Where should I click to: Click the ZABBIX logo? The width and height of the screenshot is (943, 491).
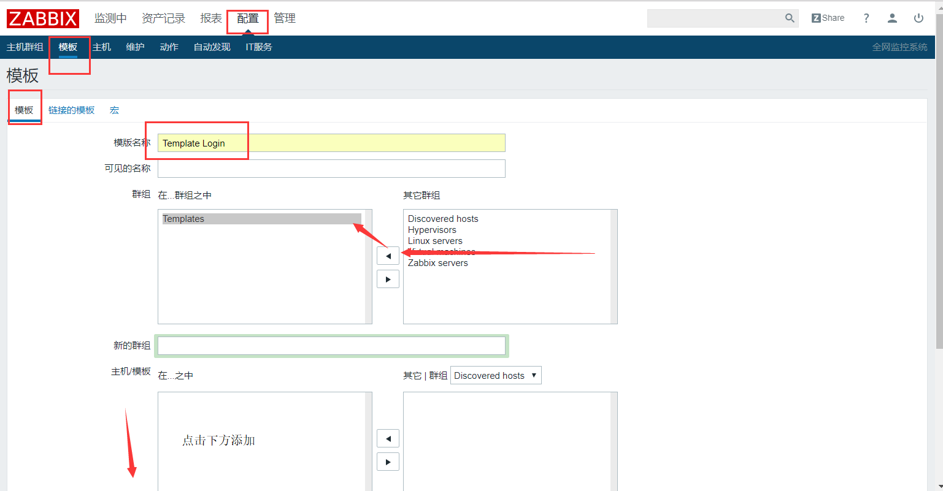pos(43,18)
